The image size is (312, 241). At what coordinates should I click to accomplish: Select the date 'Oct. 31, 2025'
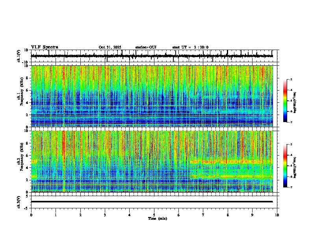pyautogui.click(x=110, y=47)
